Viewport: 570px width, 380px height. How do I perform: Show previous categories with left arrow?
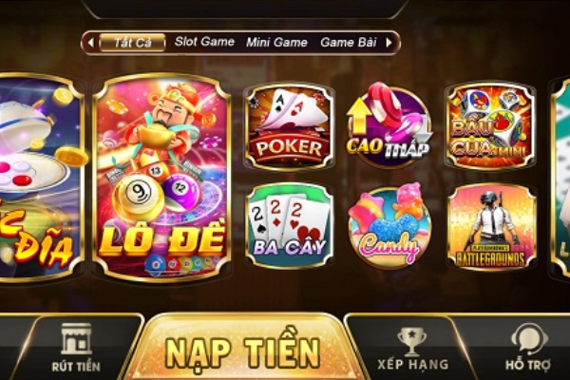[90, 43]
